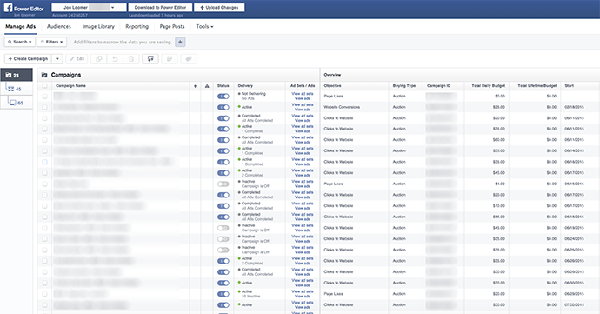
Task: Check the select-all checkbox beside Campaign Name
Action: [44, 86]
